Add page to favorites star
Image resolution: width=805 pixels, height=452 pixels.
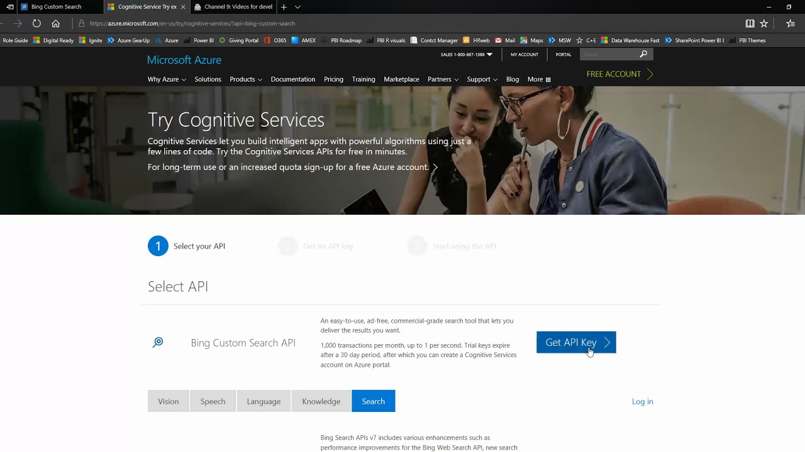tap(764, 23)
